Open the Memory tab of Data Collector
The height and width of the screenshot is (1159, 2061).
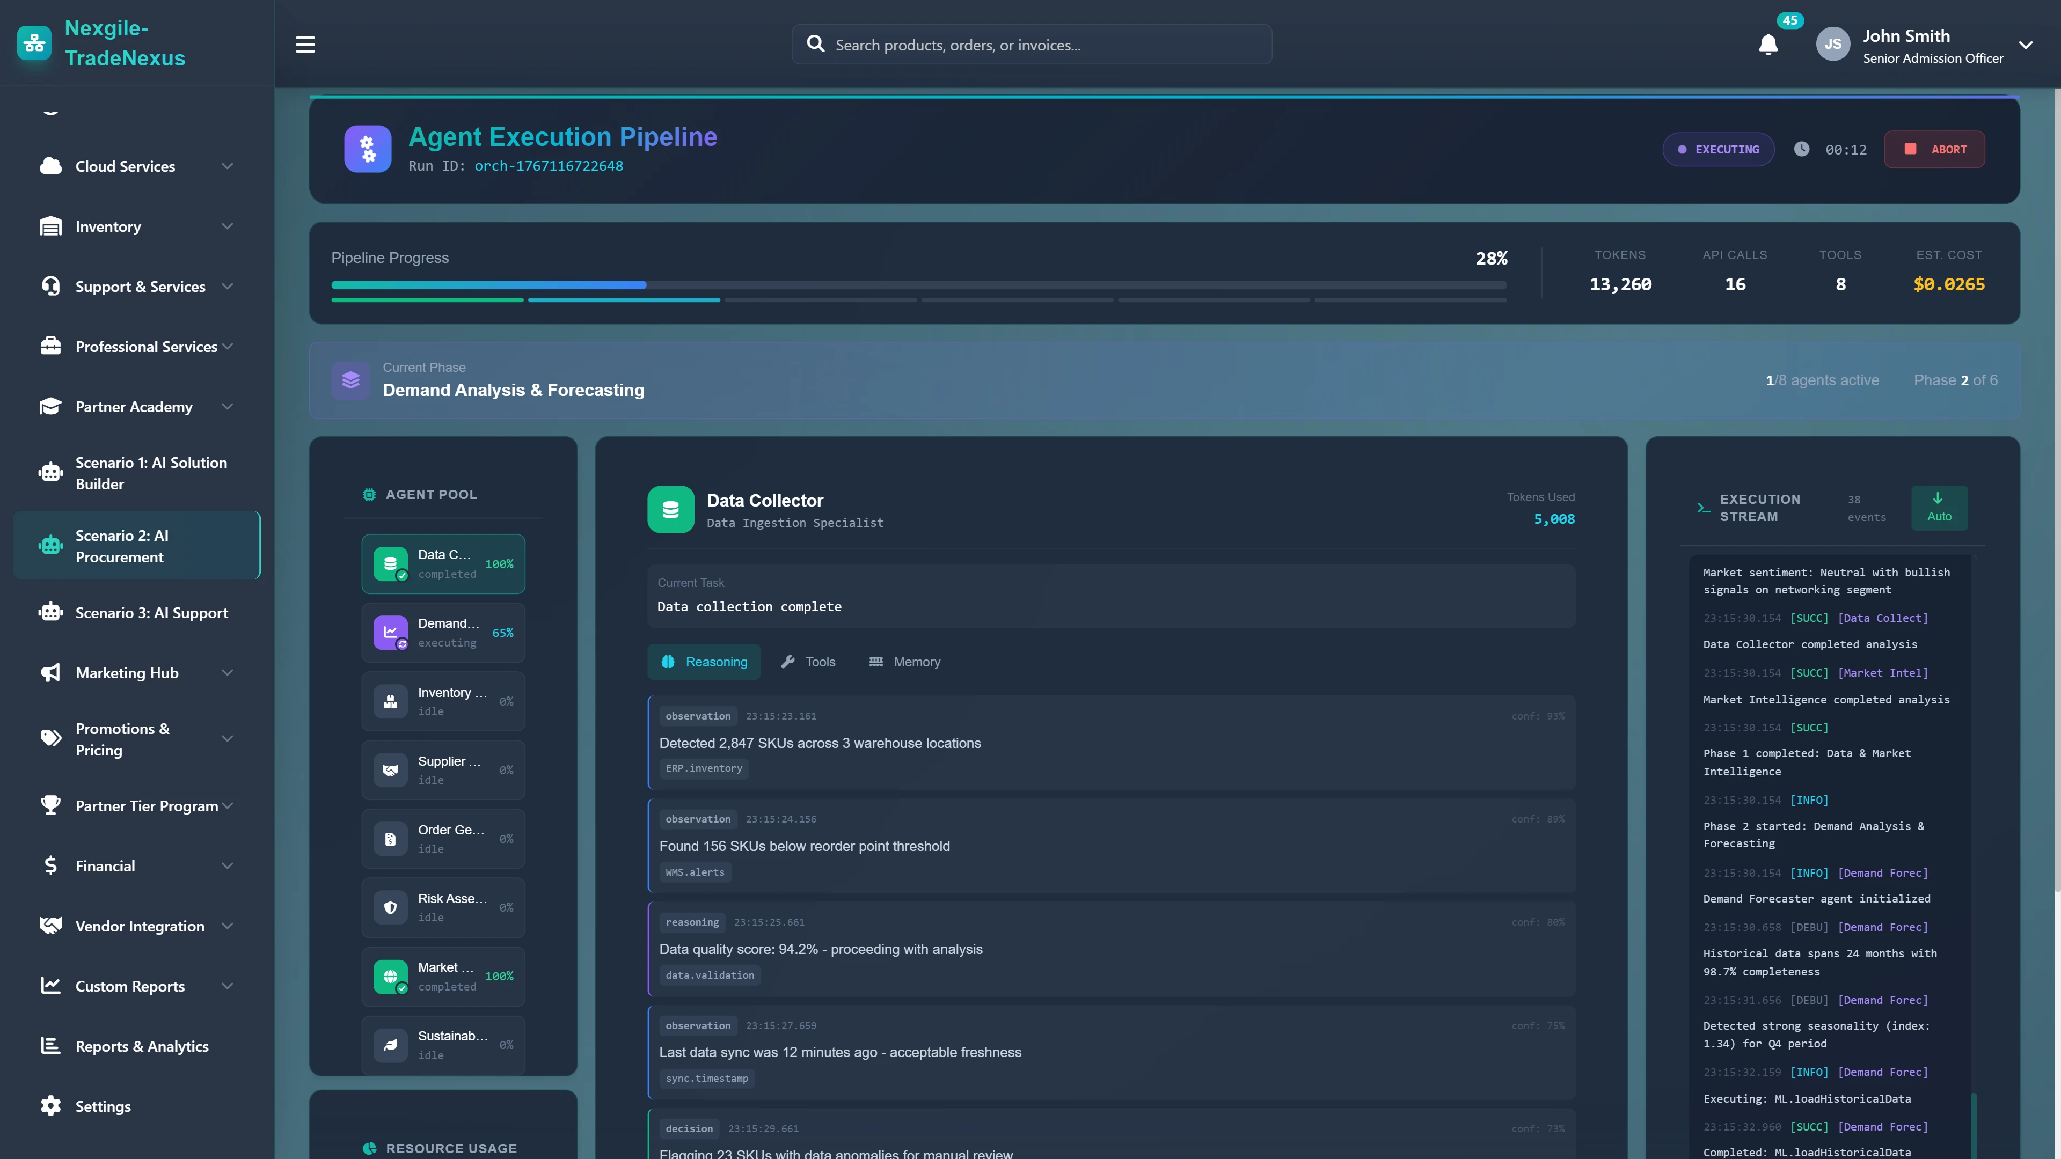click(x=904, y=662)
